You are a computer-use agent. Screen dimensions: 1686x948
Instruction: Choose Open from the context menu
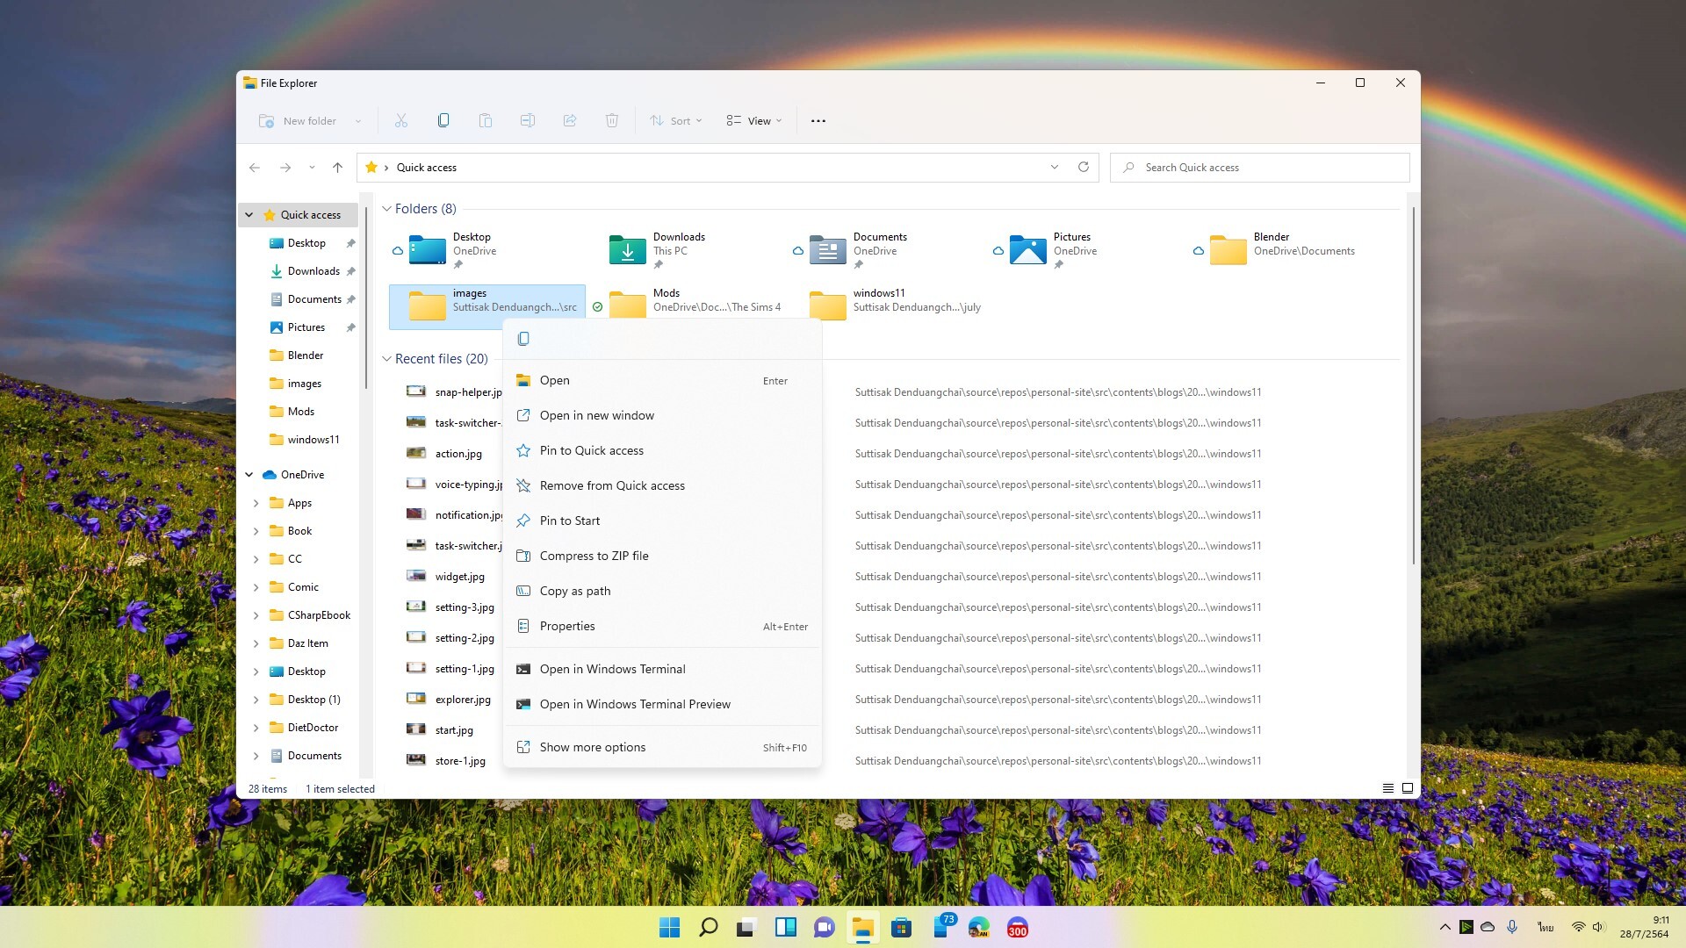[x=662, y=380]
